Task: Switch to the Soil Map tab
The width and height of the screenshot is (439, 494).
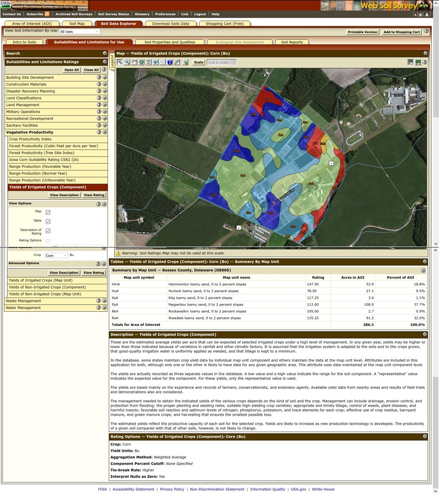Action: coord(76,23)
